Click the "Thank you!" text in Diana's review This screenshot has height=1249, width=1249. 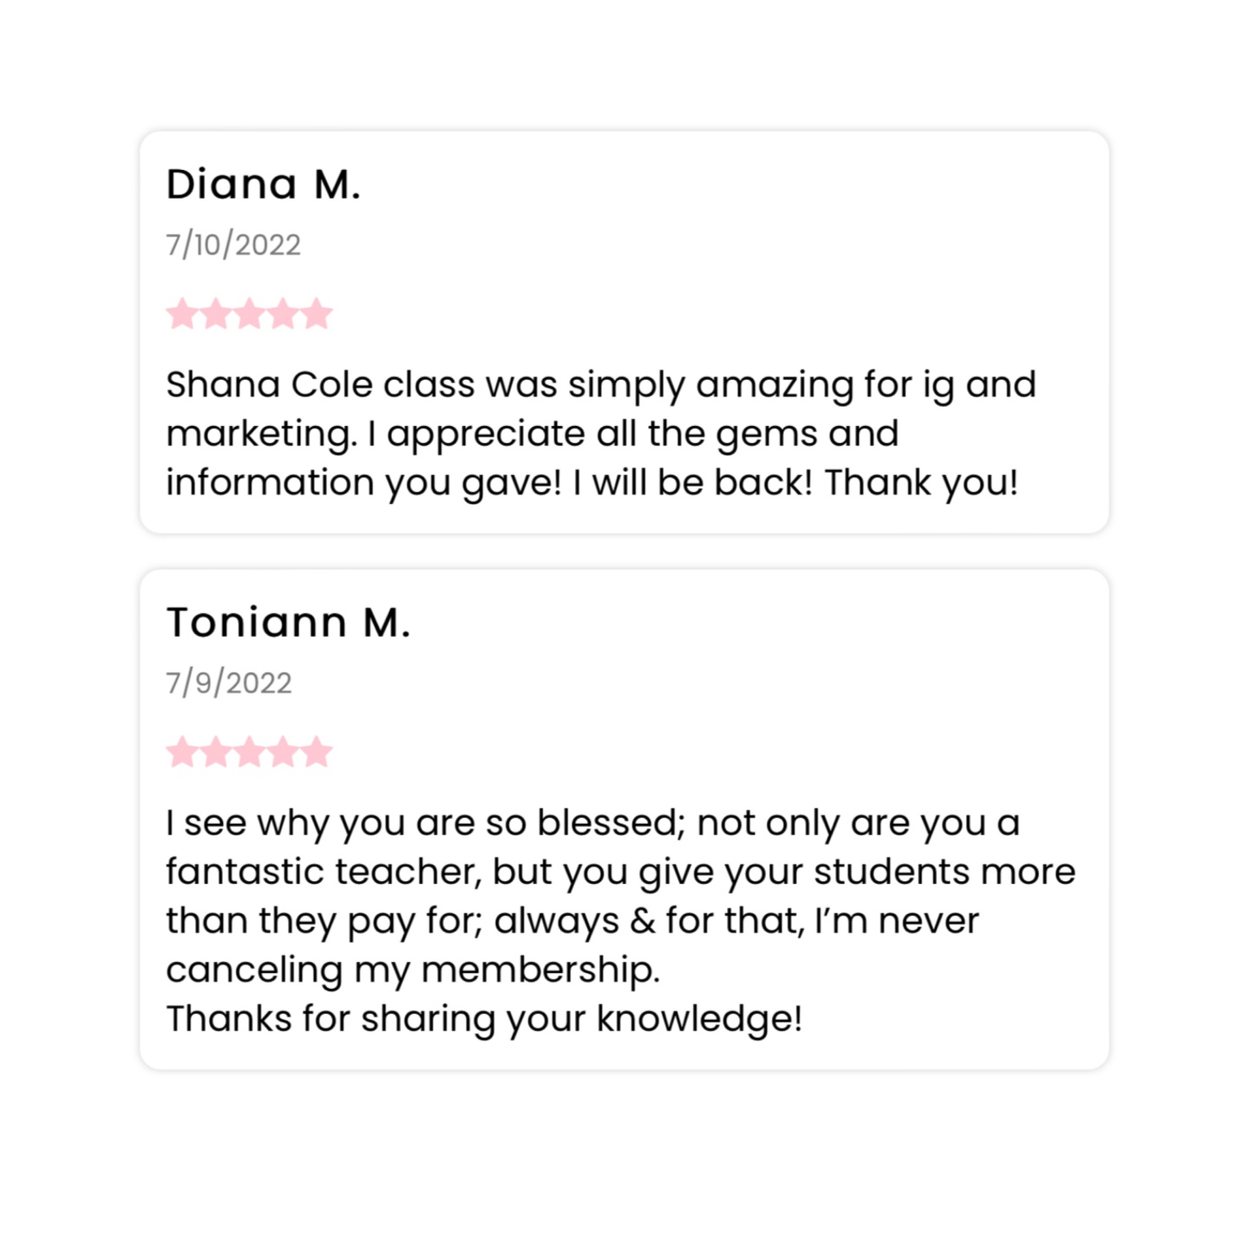pyautogui.click(x=921, y=483)
